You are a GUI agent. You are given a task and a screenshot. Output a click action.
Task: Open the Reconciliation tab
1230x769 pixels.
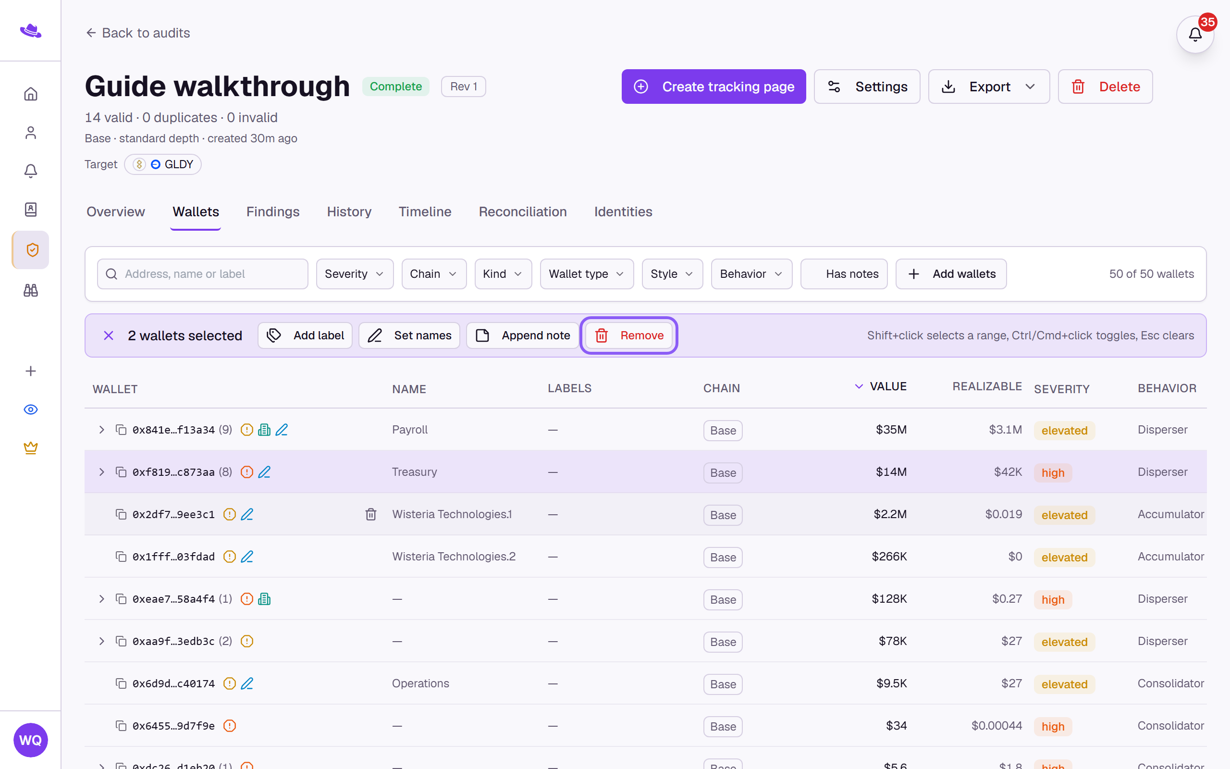pyautogui.click(x=522, y=211)
